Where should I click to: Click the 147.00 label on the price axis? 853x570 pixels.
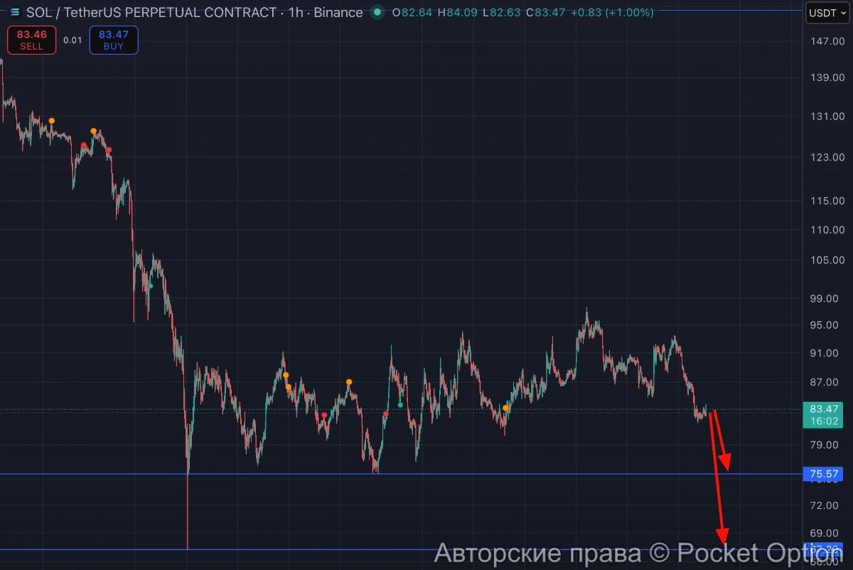[x=827, y=42]
